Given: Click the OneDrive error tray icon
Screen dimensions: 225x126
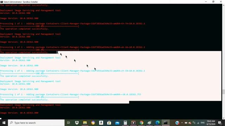Looking at the screenshot, I should click(190, 123).
